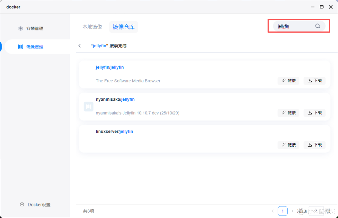Click 下载 for jellyfin/jellyfin

click(x=315, y=80)
